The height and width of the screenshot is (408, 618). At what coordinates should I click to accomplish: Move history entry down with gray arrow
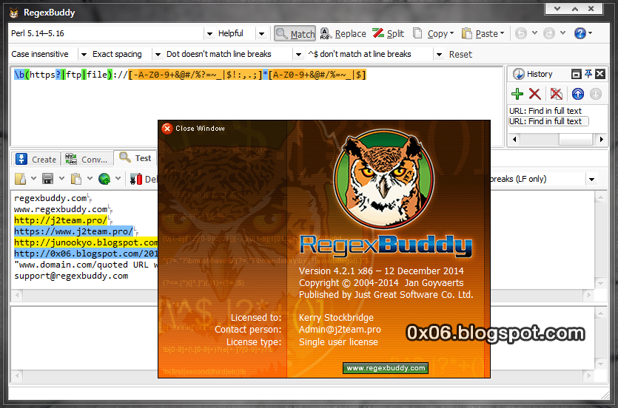pyautogui.click(x=596, y=94)
